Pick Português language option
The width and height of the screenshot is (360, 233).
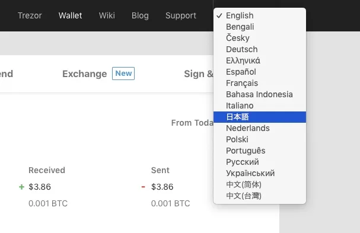(x=260, y=151)
